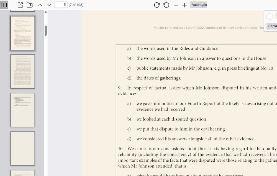277x176 pixels.
Task: Select the highlighted current page thumbnail
Action: point(22,33)
